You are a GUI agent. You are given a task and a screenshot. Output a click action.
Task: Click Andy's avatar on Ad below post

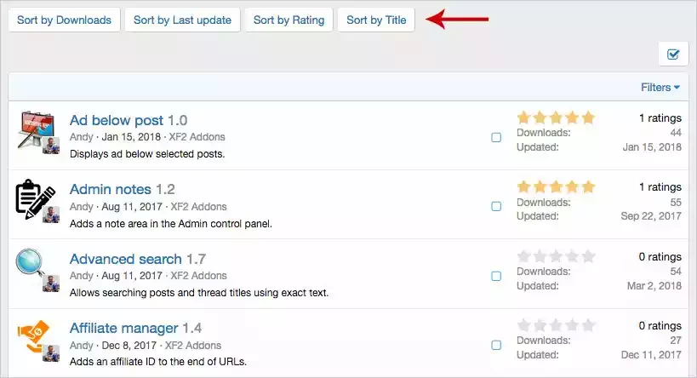[x=51, y=146]
